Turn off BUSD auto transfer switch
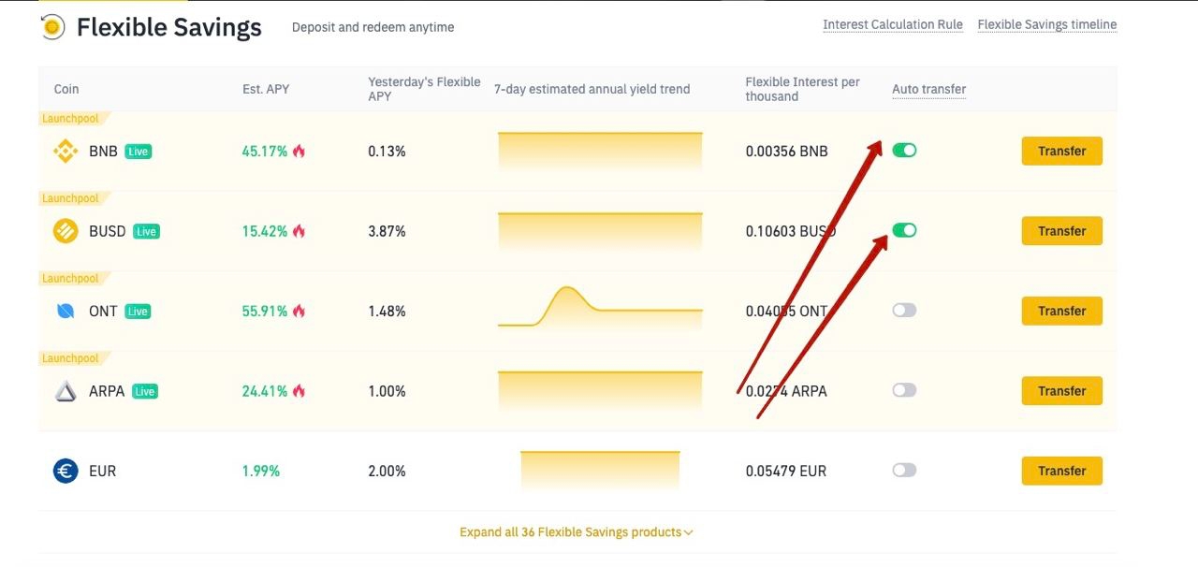This screenshot has height=567, width=1198. point(904,230)
